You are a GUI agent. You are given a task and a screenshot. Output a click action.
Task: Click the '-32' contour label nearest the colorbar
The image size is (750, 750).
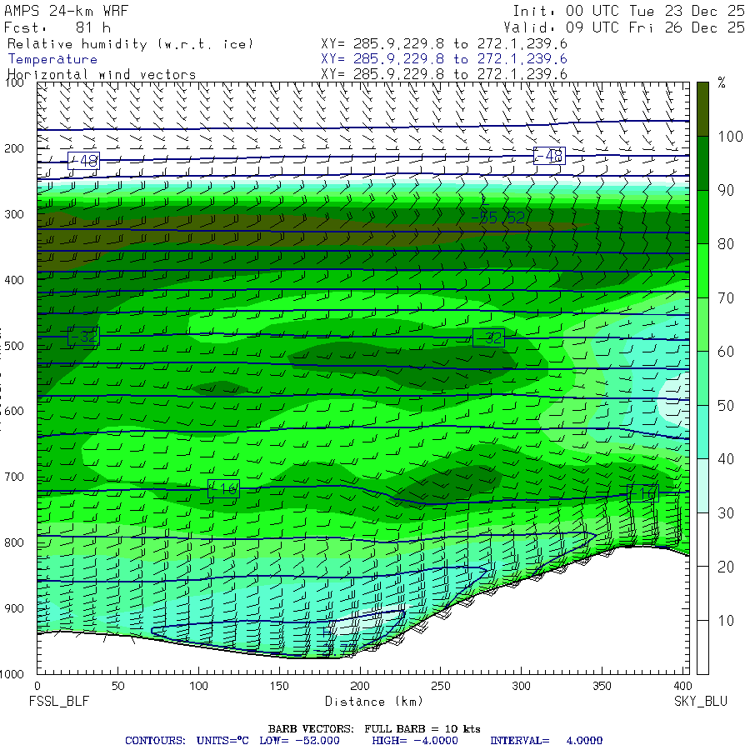[488, 338]
